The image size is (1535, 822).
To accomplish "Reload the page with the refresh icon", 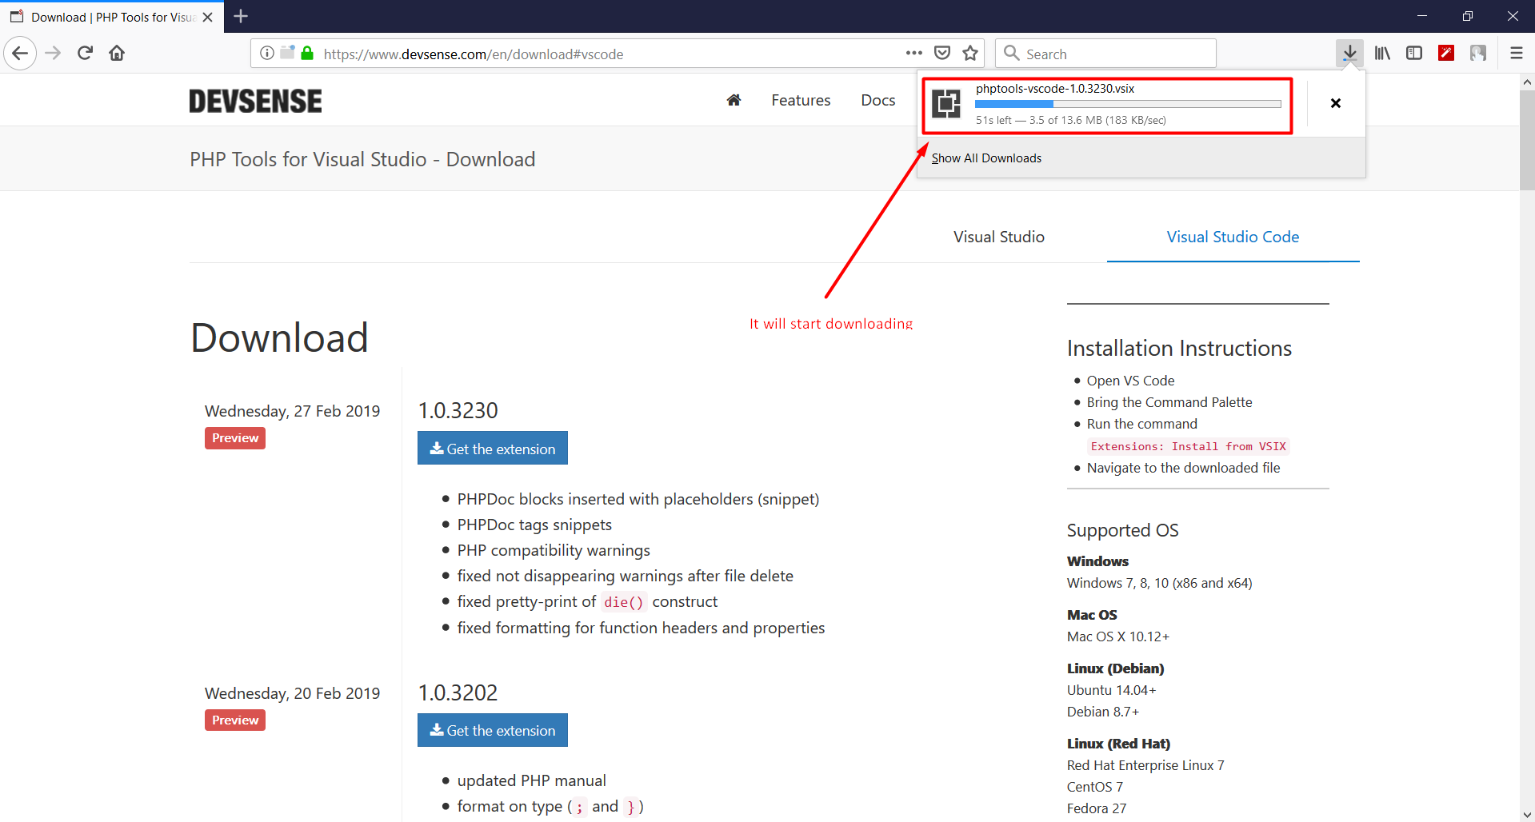I will click(x=85, y=54).
